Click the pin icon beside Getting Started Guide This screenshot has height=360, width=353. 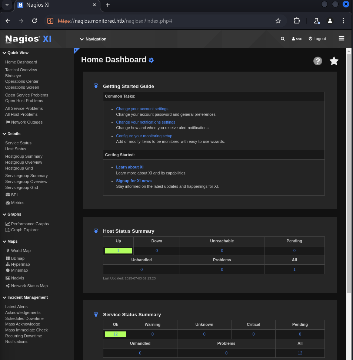96,86
